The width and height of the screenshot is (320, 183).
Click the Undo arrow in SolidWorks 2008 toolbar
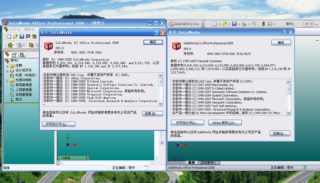[x=254, y=24]
